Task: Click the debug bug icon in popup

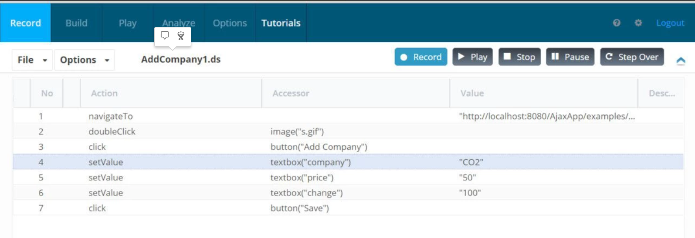Action: pos(181,36)
